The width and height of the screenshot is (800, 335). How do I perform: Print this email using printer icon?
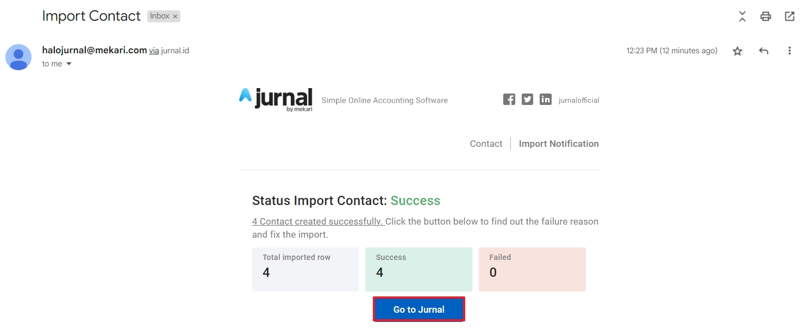[766, 16]
